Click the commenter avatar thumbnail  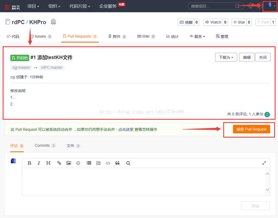13,161
